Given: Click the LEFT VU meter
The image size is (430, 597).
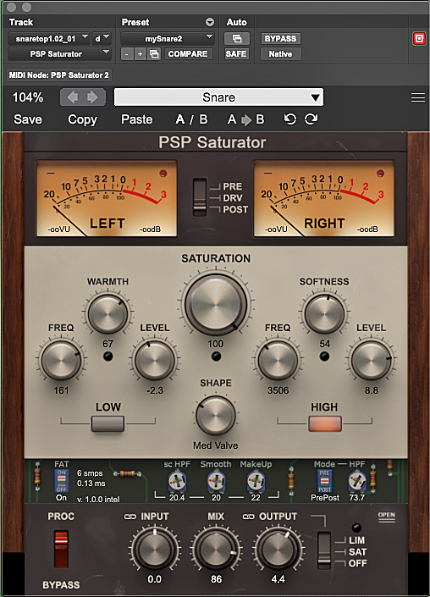Looking at the screenshot, I should 107,198.
